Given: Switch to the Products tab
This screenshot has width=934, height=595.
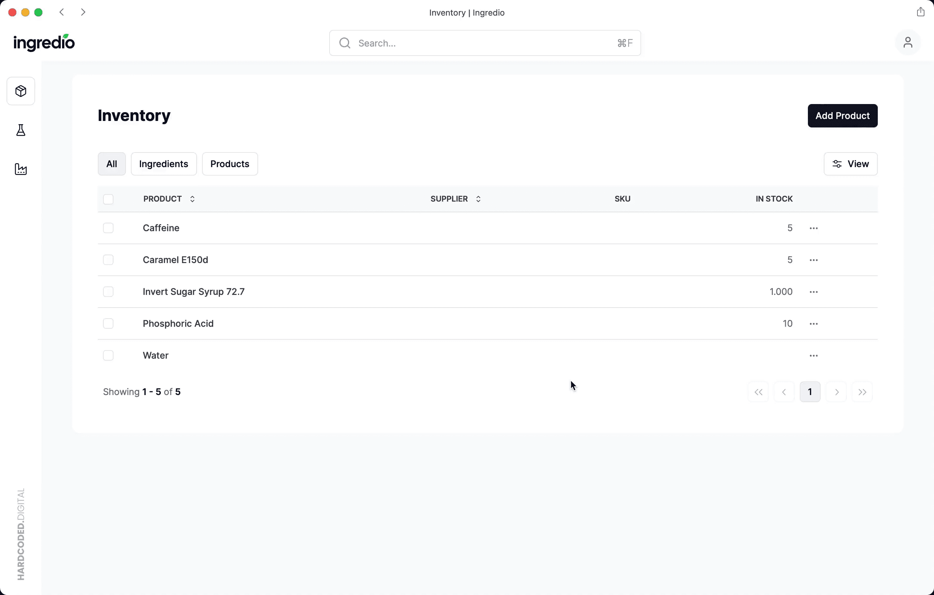Looking at the screenshot, I should click(x=229, y=164).
